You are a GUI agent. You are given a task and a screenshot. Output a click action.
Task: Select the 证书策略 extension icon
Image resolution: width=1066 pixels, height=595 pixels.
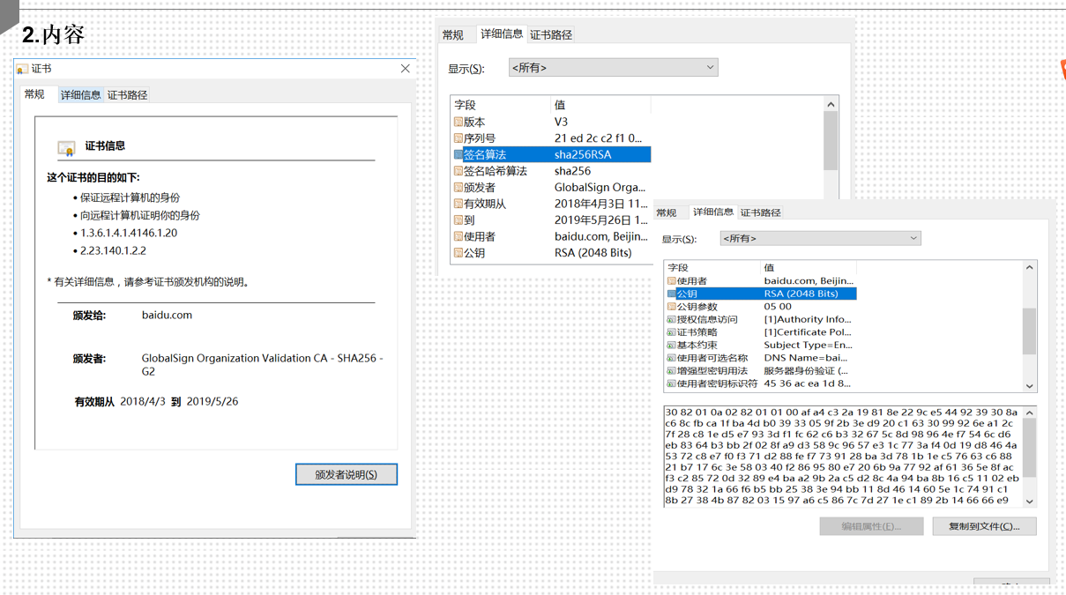pos(672,332)
